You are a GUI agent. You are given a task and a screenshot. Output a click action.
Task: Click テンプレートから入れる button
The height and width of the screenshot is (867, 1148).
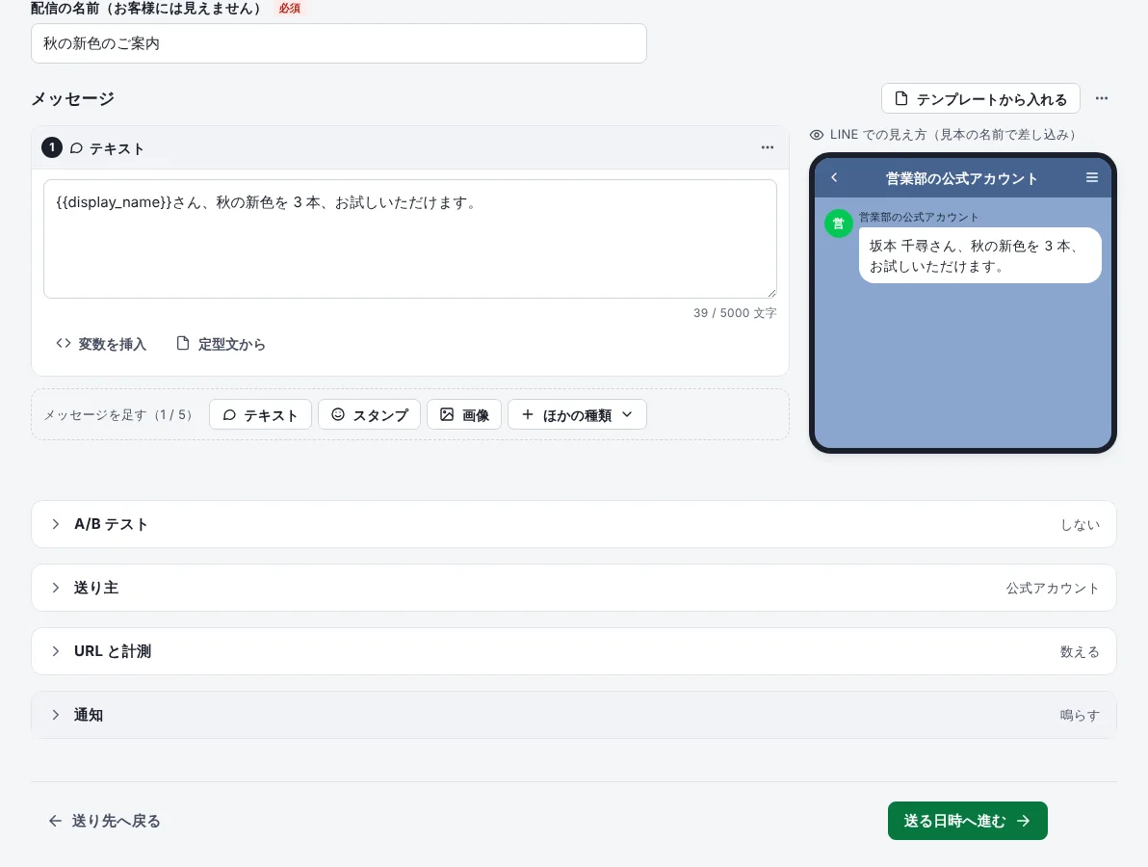point(980,99)
